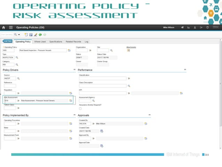
Task: Collapse the Policy Implemented By section
Action: pyautogui.click(x=74, y=115)
